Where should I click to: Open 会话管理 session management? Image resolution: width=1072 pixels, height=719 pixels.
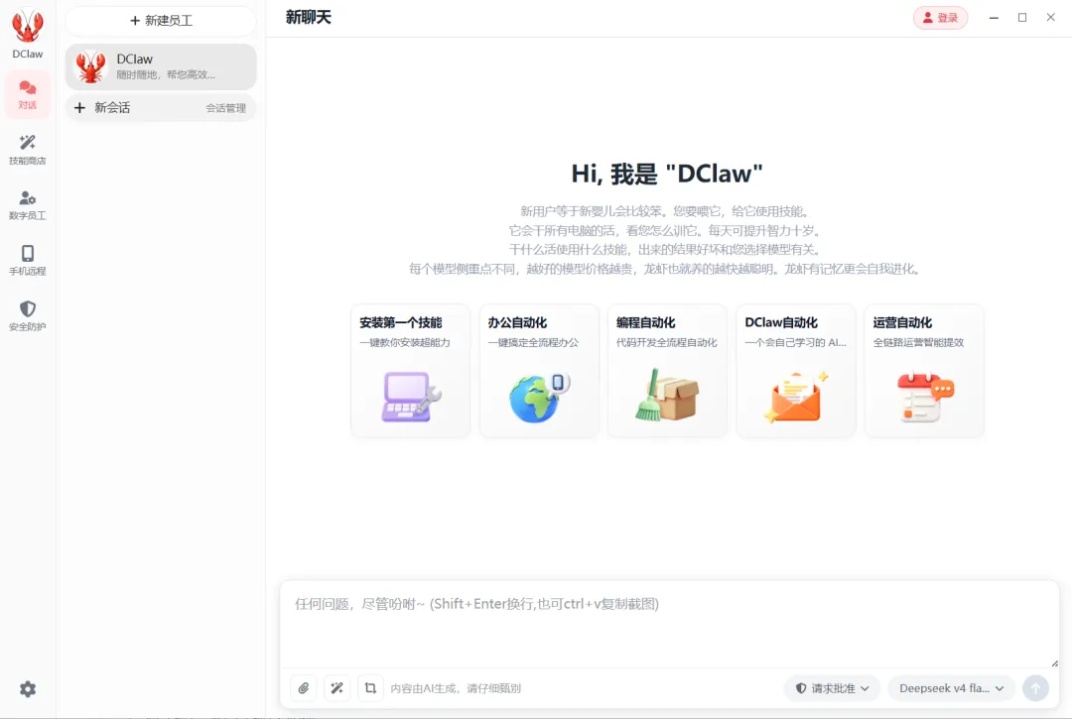point(225,108)
